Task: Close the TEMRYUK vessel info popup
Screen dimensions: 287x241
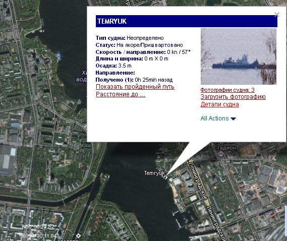Action: tap(277, 15)
